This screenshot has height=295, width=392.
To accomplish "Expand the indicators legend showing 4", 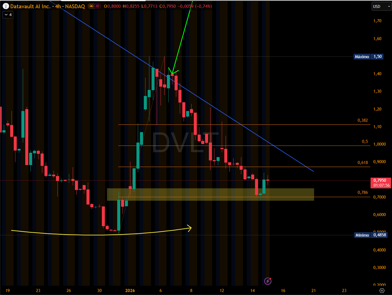I will 8,15.
